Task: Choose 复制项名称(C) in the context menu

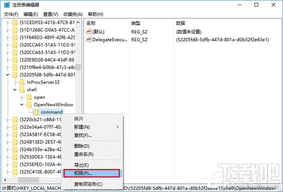Action: [x=93, y=184]
